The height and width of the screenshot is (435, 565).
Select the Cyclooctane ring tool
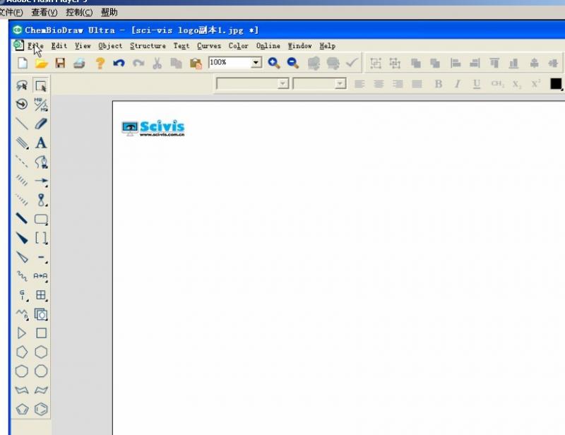click(41, 371)
